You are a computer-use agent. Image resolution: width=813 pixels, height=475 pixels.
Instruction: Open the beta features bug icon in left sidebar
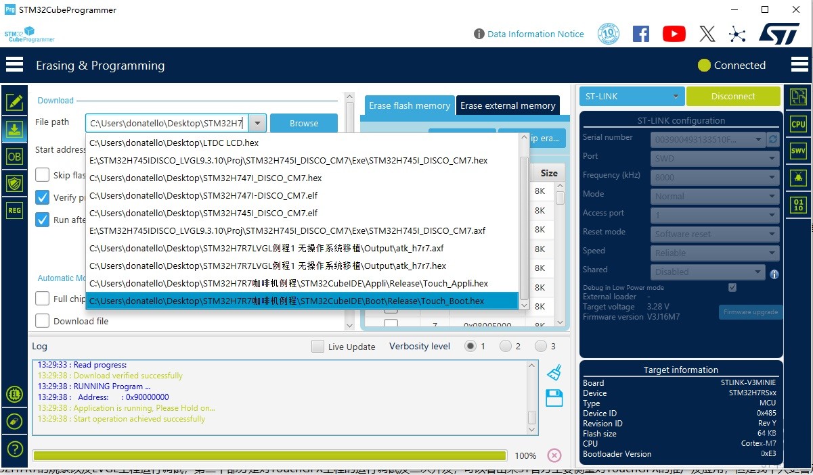point(14,394)
